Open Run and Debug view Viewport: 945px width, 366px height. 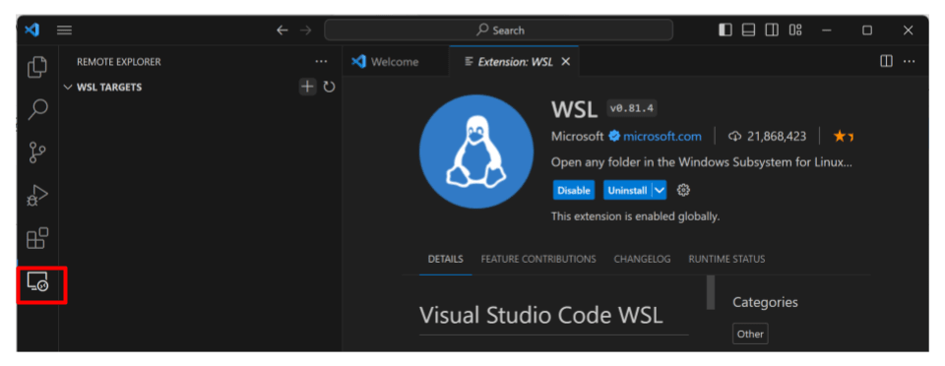click(37, 196)
